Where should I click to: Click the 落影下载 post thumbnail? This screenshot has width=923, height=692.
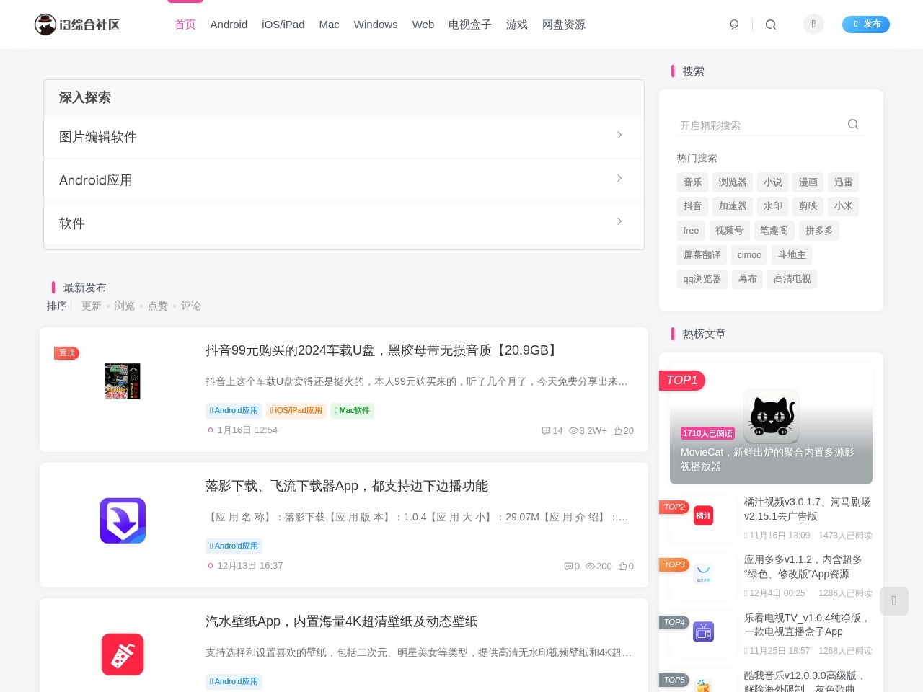tap(123, 520)
